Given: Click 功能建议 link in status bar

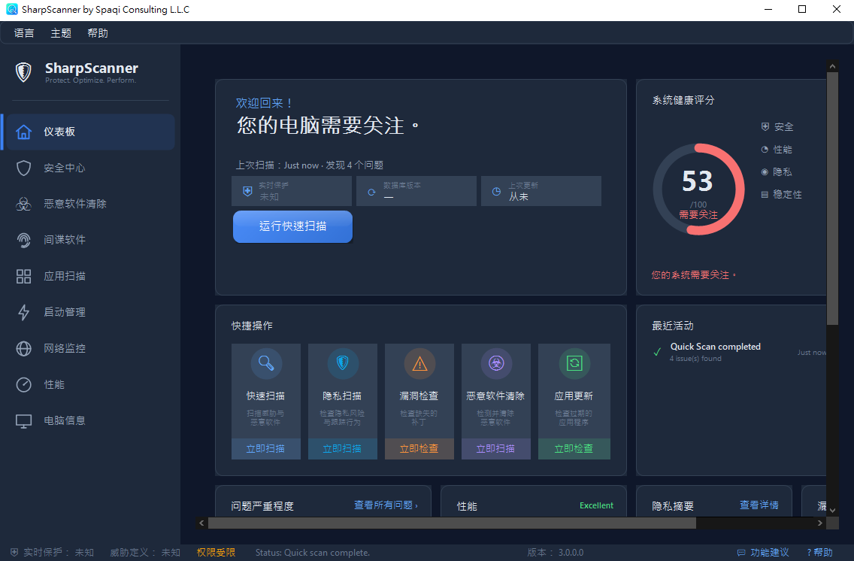Looking at the screenshot, I should (770, 553).
